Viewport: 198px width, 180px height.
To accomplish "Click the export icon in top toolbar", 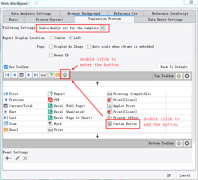I will [x=51, y=75].
